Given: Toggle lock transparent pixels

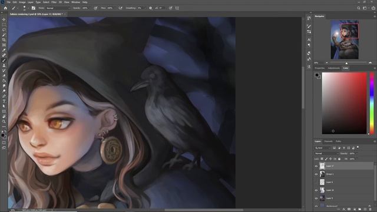Looking at the screenshot, I should (x=322, y=159).
